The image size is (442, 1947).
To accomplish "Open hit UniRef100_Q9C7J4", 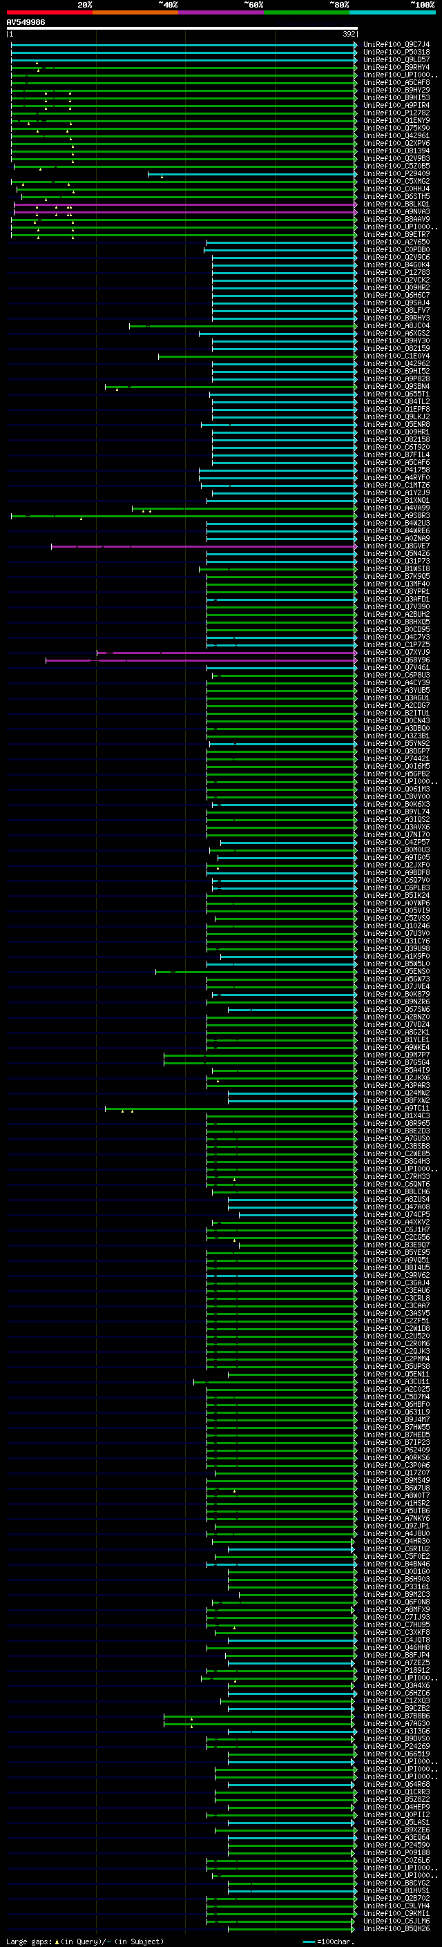I will pyautogui.click(x=396, y=45).
